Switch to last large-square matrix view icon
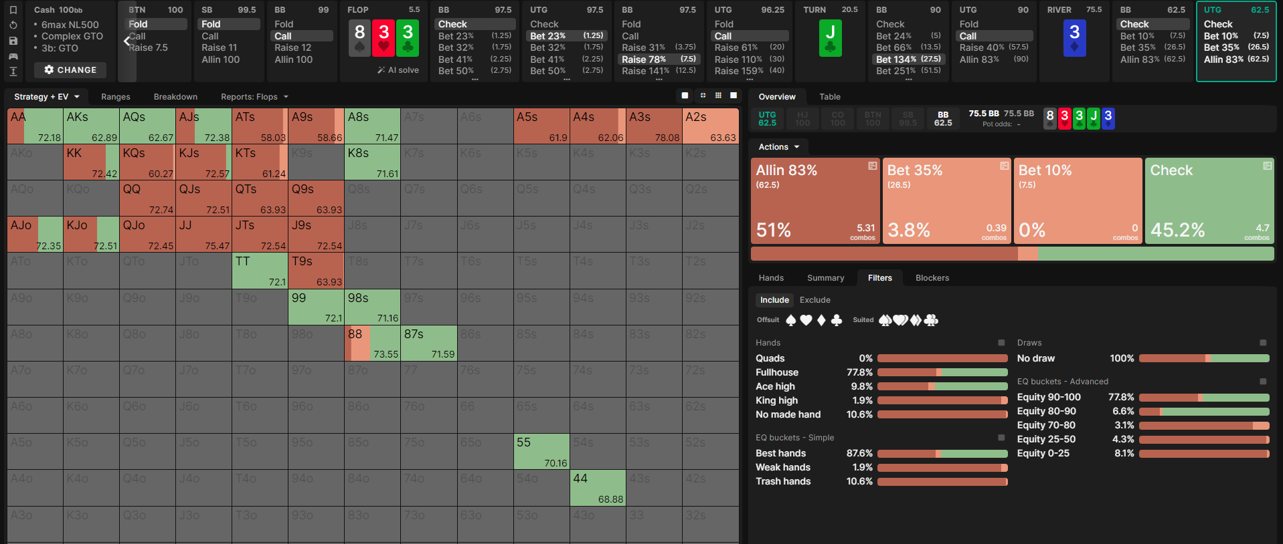The height and width of the screenshot is (544, 1283). 734,96
